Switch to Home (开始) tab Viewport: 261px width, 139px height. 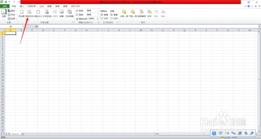coord(14,6)
